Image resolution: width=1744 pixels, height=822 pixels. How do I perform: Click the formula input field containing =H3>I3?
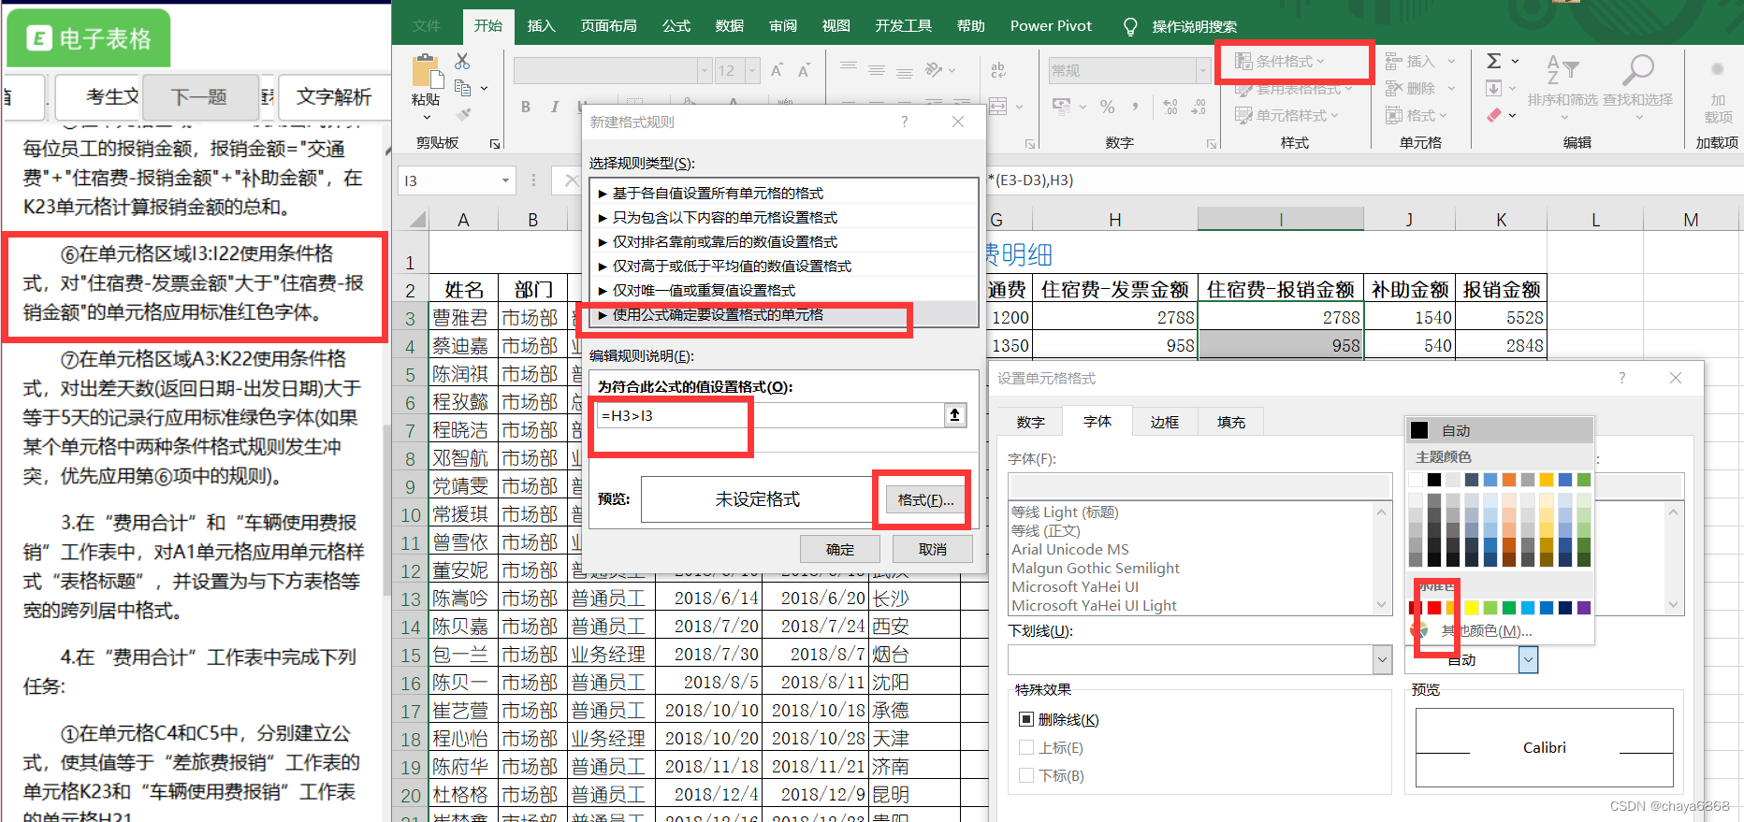(x=769, y=415)
